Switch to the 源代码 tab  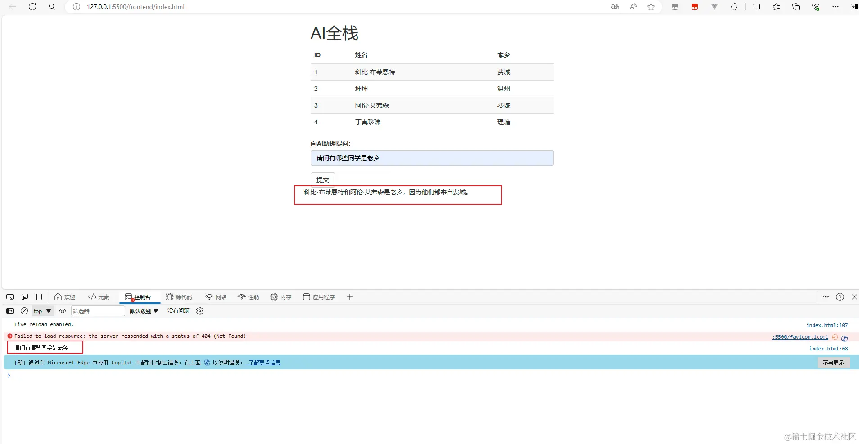coord(179,297)
